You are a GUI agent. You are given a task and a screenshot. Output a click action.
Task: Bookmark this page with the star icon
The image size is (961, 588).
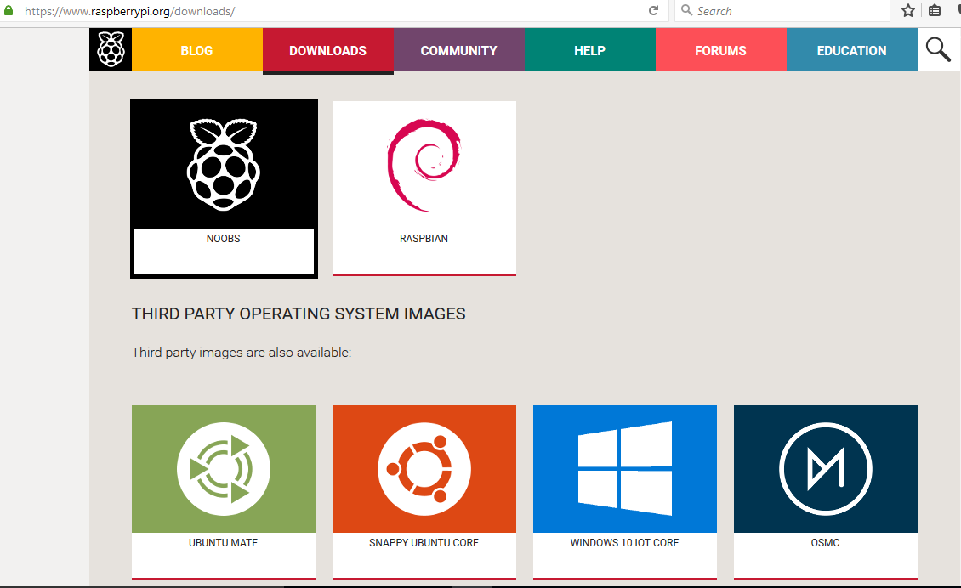pyautogui.click(x=908, y=10)
